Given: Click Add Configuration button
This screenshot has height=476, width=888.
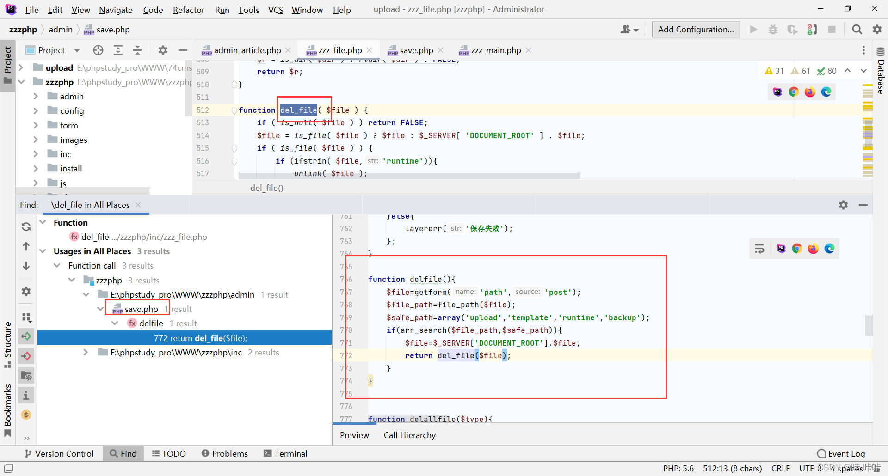Looking at the screenshot, I should pyautogui.click(x=696, y=30).
